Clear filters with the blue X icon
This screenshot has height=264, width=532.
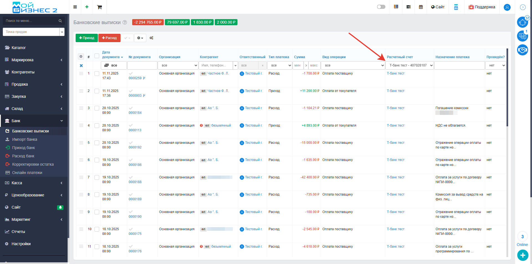coord(81,66)
